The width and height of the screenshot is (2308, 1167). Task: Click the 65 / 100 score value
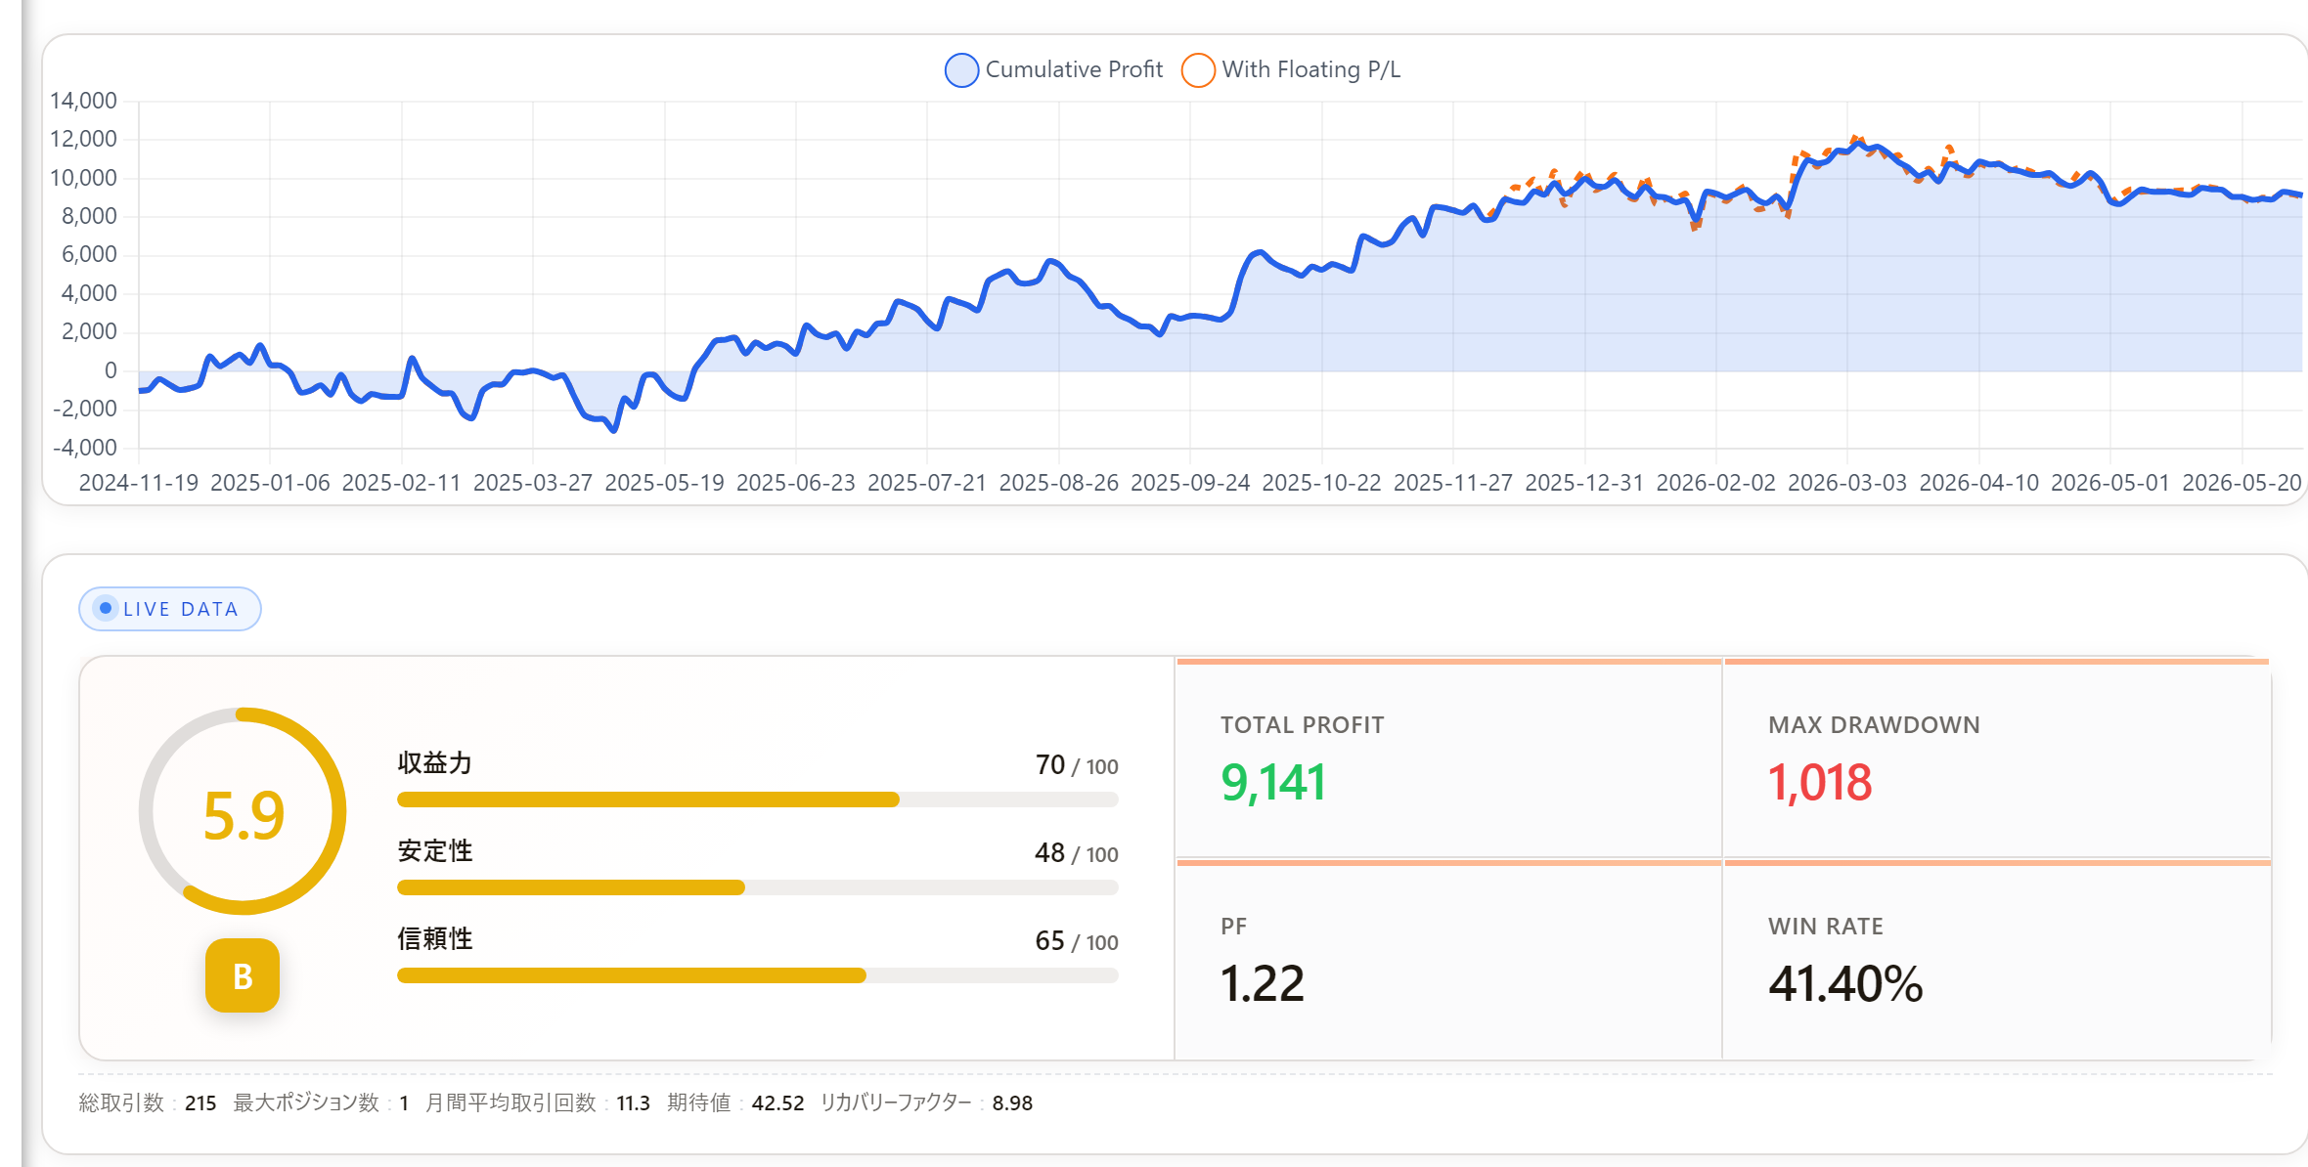[x=1077, y=941]
